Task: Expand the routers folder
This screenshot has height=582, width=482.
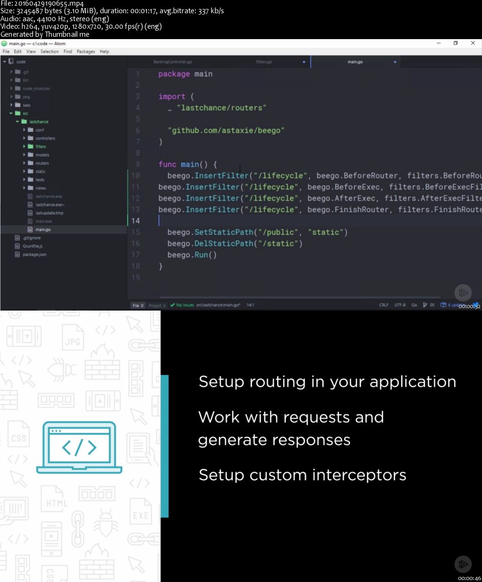Action: 24,163
